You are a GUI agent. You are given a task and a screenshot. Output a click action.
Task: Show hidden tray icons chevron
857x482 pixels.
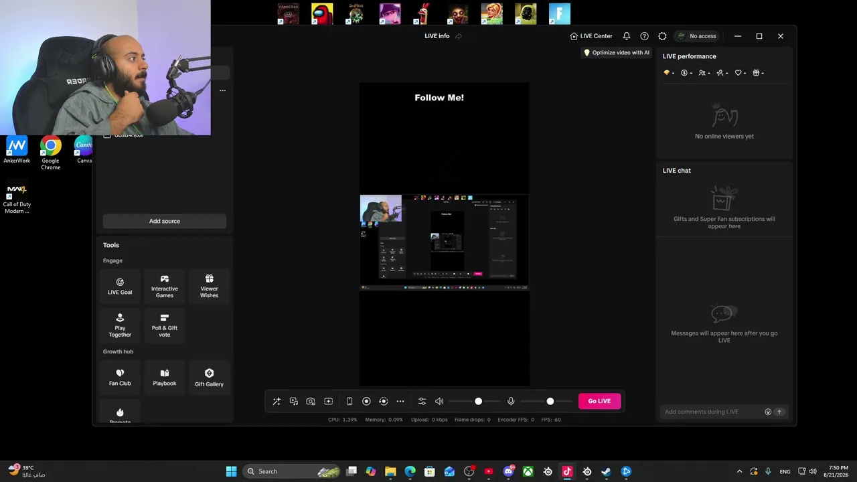point(739,471)
